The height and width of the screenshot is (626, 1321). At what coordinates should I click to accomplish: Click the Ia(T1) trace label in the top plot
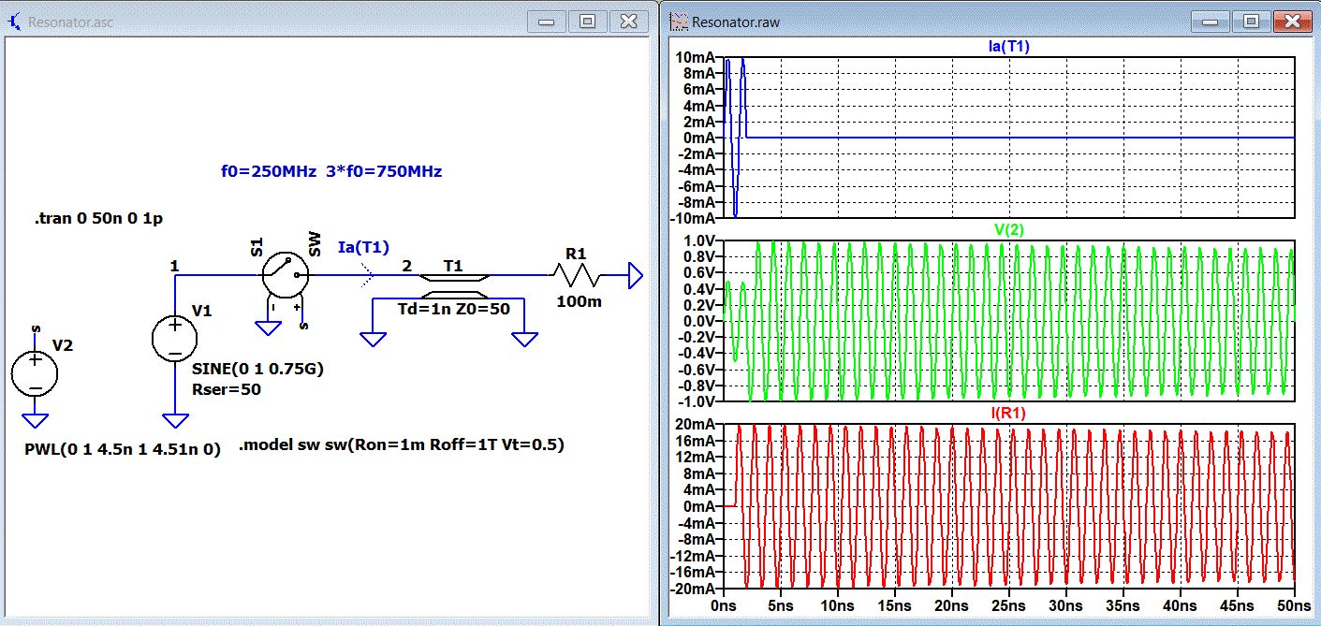[1008, 46]
